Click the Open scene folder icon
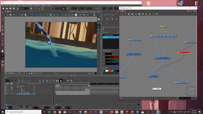The image size is (203, 114). [x=7, y=9]
